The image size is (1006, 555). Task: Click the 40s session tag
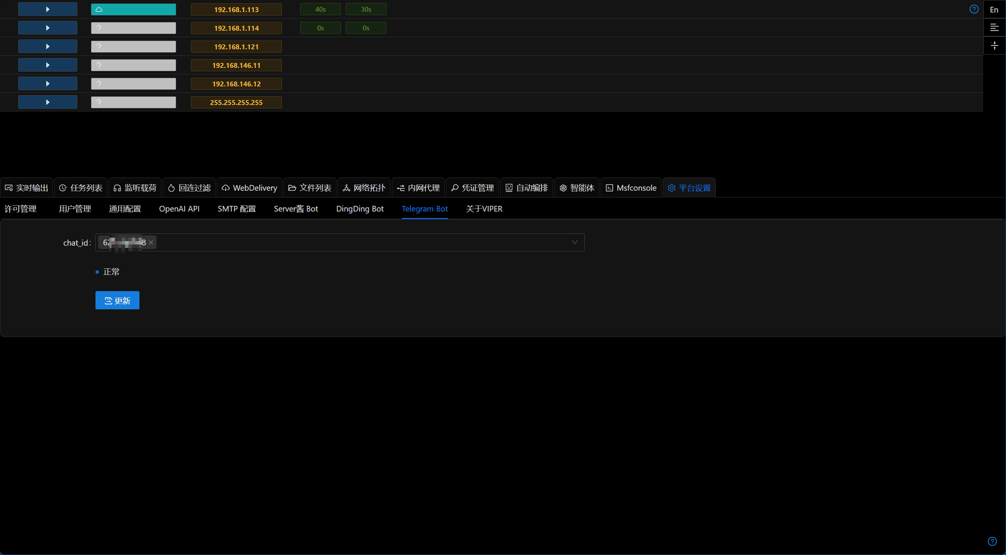tap(320, 9)
